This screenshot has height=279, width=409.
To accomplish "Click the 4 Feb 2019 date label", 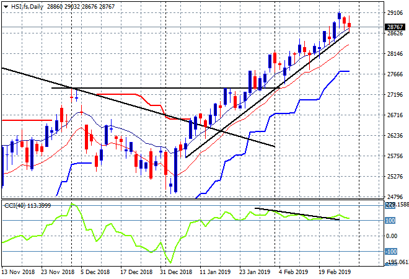I will [293, 272].
